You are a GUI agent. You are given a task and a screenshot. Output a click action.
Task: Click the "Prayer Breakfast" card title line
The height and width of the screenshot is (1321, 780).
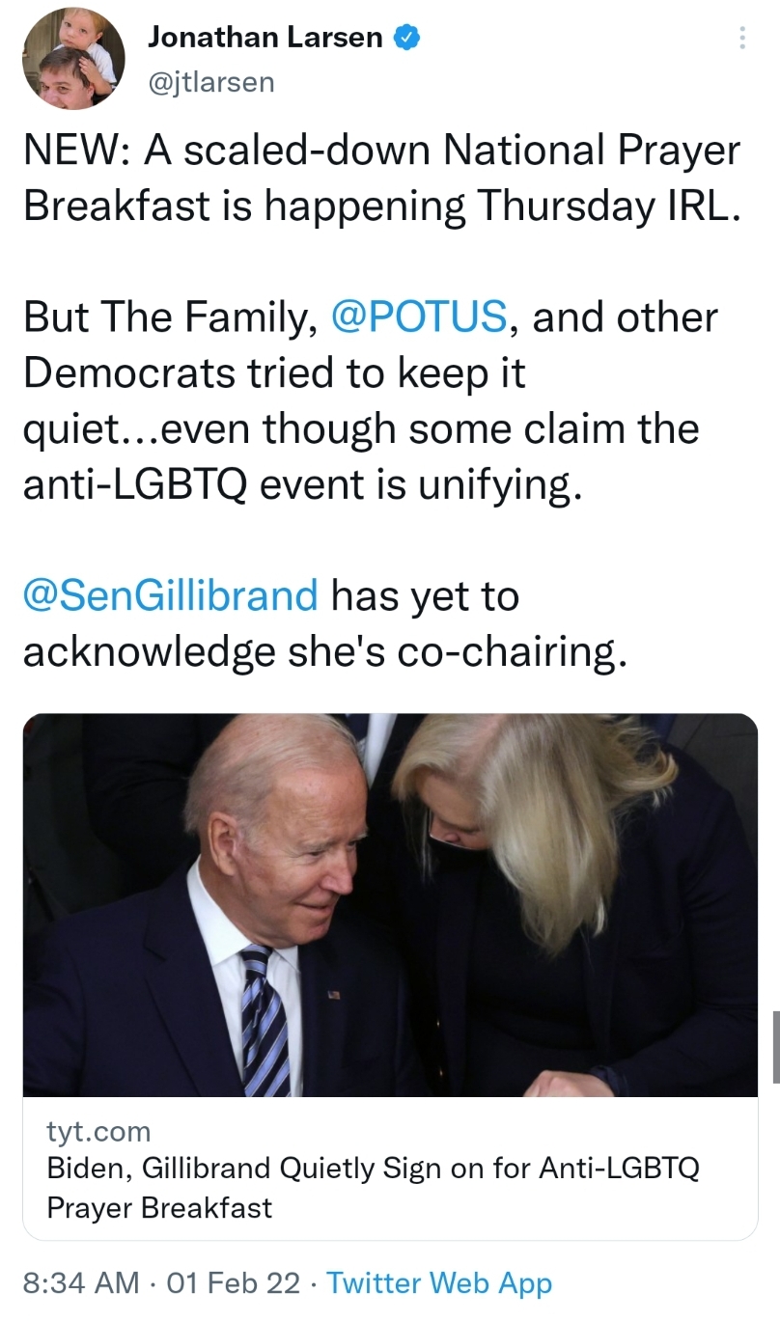pyautogui.click(x=159, y=1207)
